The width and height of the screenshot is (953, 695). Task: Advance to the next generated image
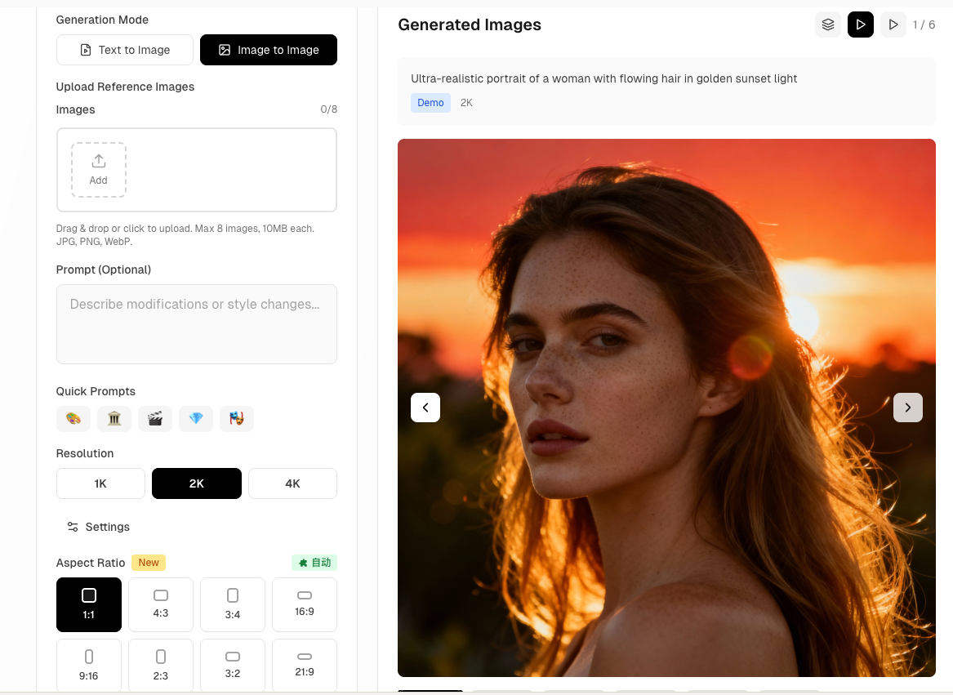click(x=907, y=407)
